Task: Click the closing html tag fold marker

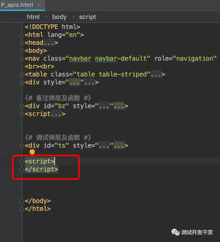Action: coord(22,209)
